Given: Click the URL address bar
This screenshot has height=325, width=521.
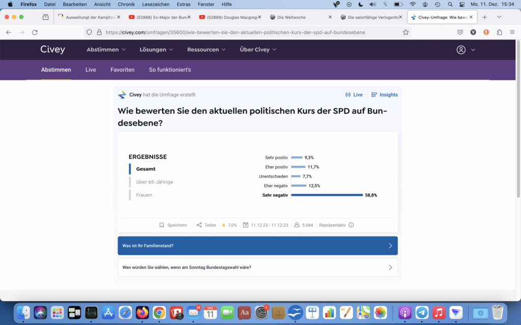Looking at the screenshot, I should click(244, 32).
